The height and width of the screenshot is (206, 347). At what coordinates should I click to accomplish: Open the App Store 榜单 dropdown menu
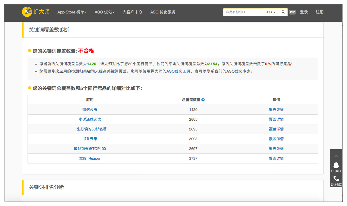(x=72, y=12)
